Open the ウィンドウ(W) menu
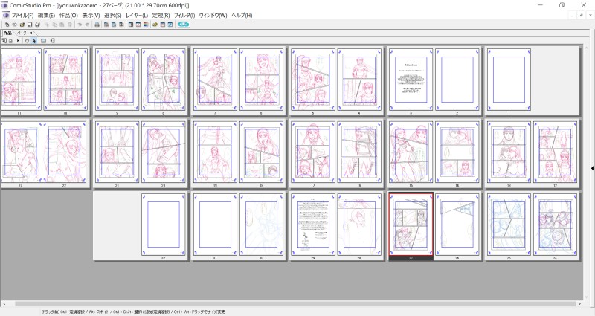The image size is (595, 316). pyautogui.click(x=213, y=16)
